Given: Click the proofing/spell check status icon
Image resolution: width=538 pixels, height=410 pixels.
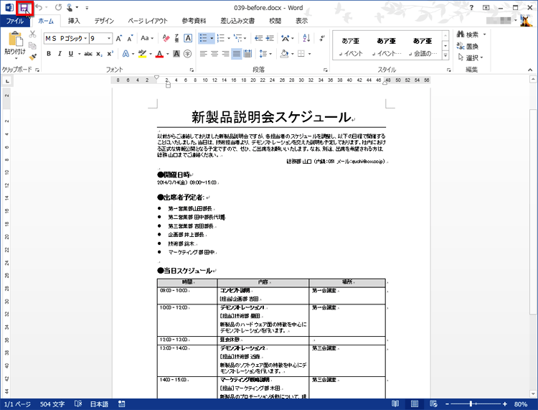Looking at the screenshot, I should point(78,404).
